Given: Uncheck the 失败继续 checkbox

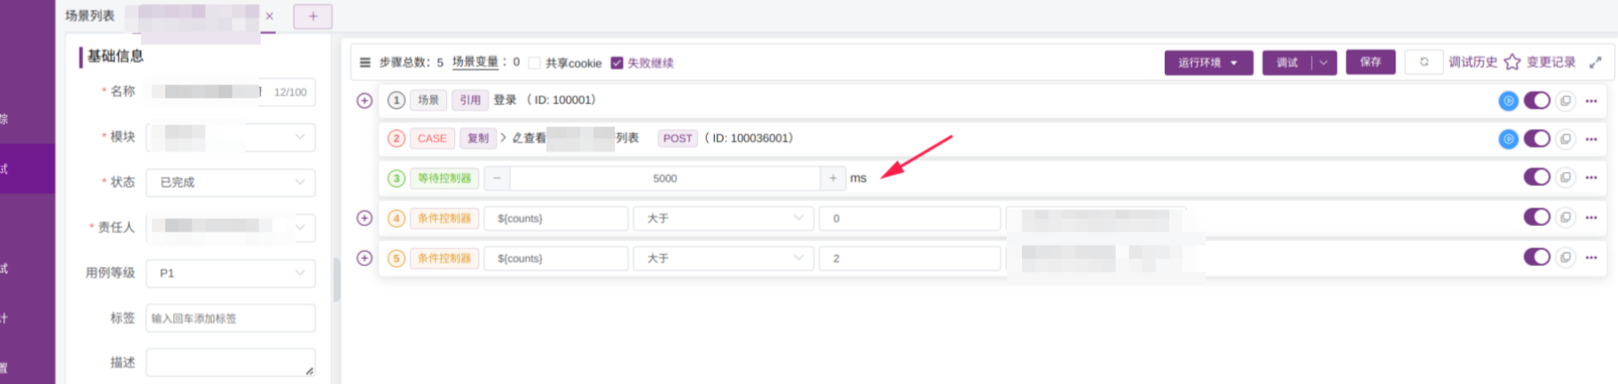Looking at the screenshot, I should pos(617,63).
